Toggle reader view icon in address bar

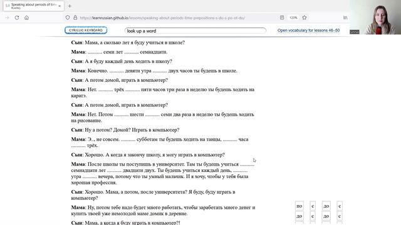[282, 17]
